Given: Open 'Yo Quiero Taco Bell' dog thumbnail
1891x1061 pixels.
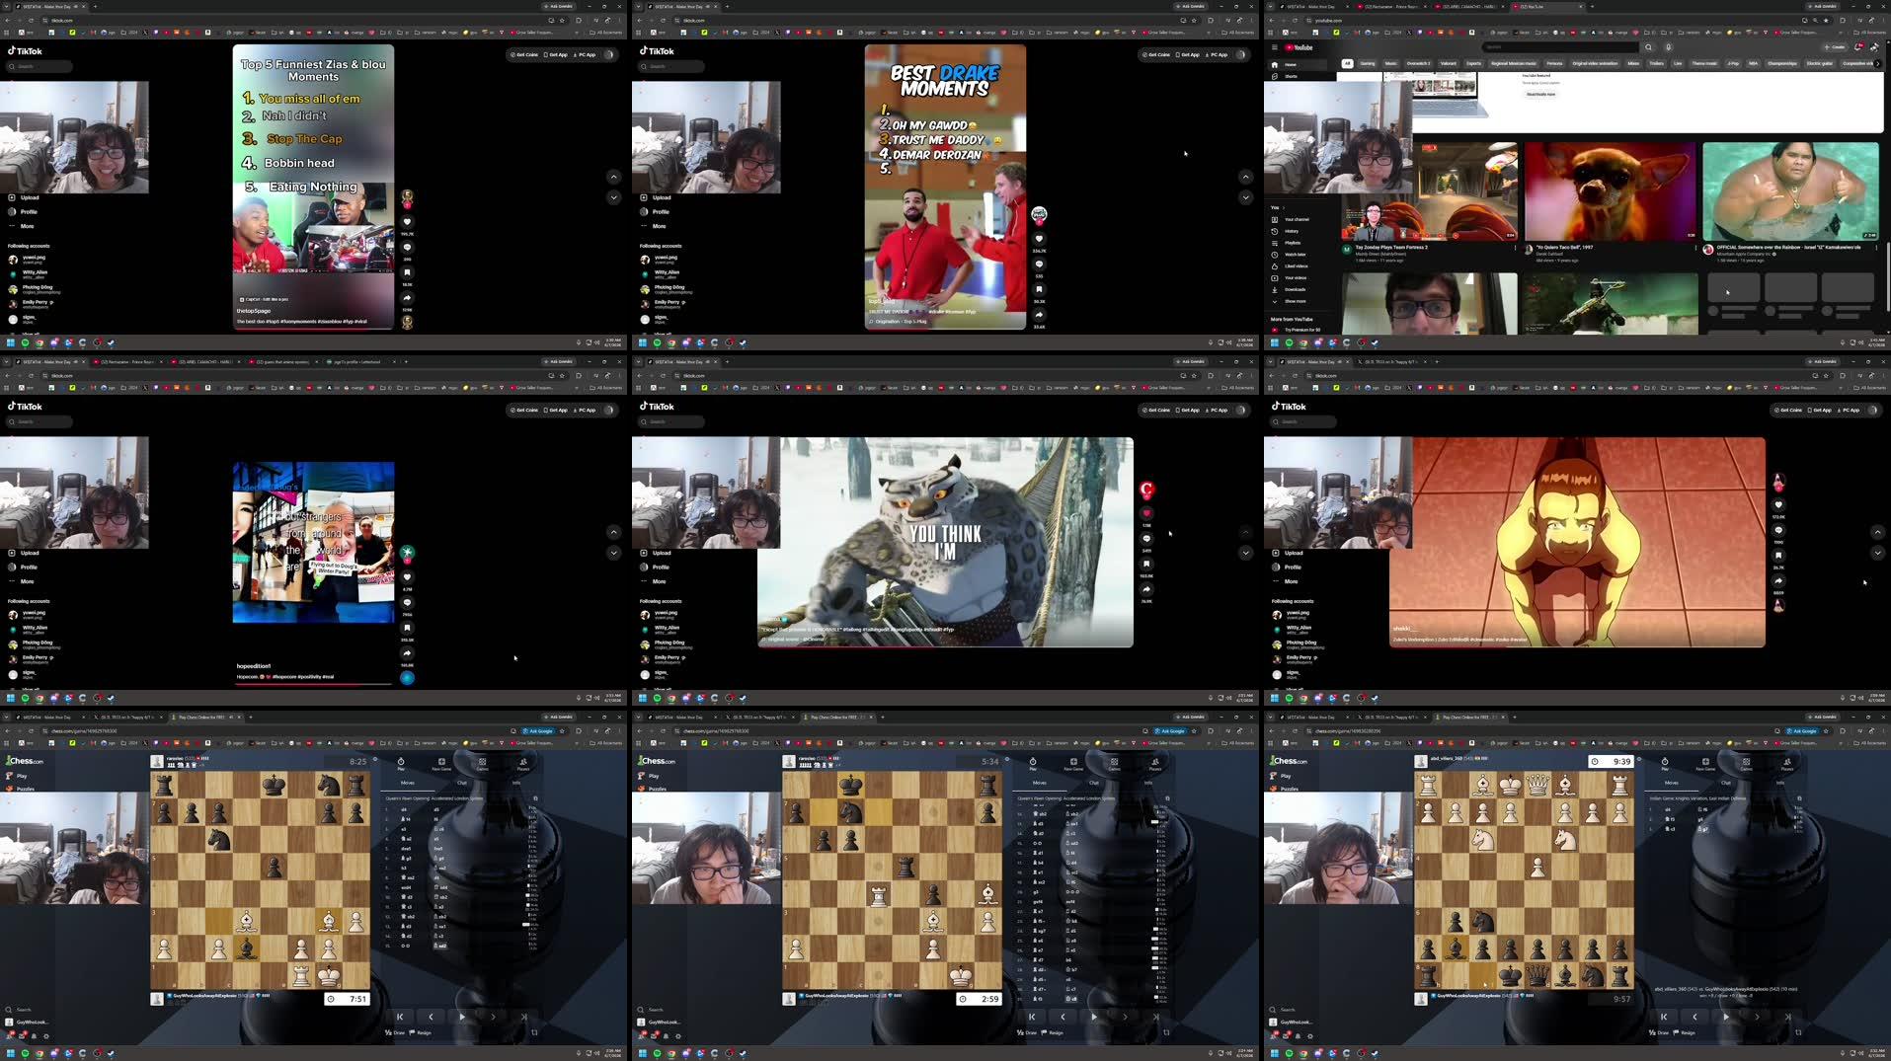Looking at the screenshot, I should [1610, 190].
